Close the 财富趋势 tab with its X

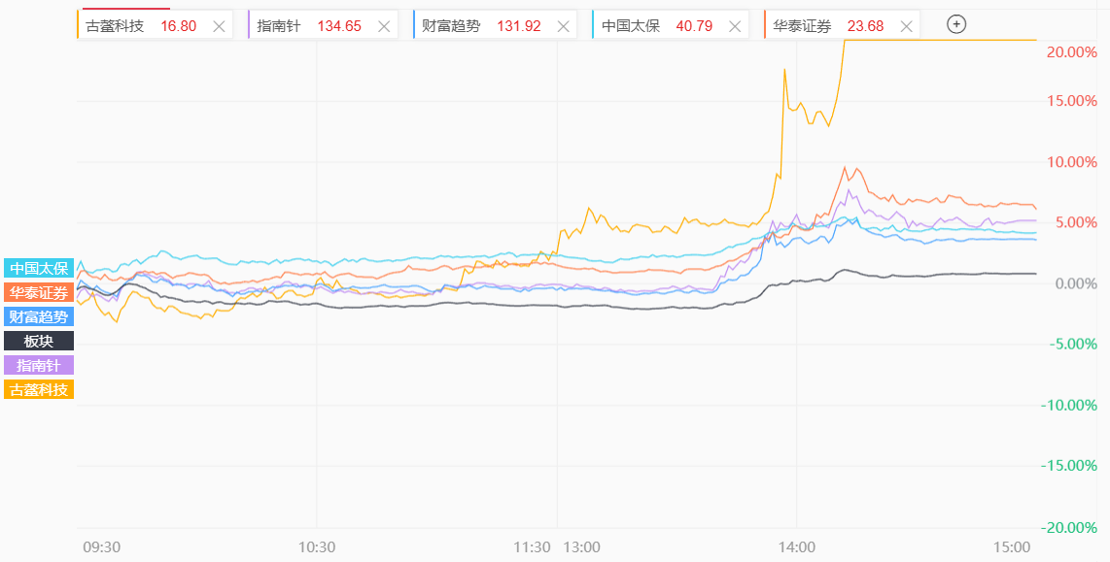click(x=562, y=26)
